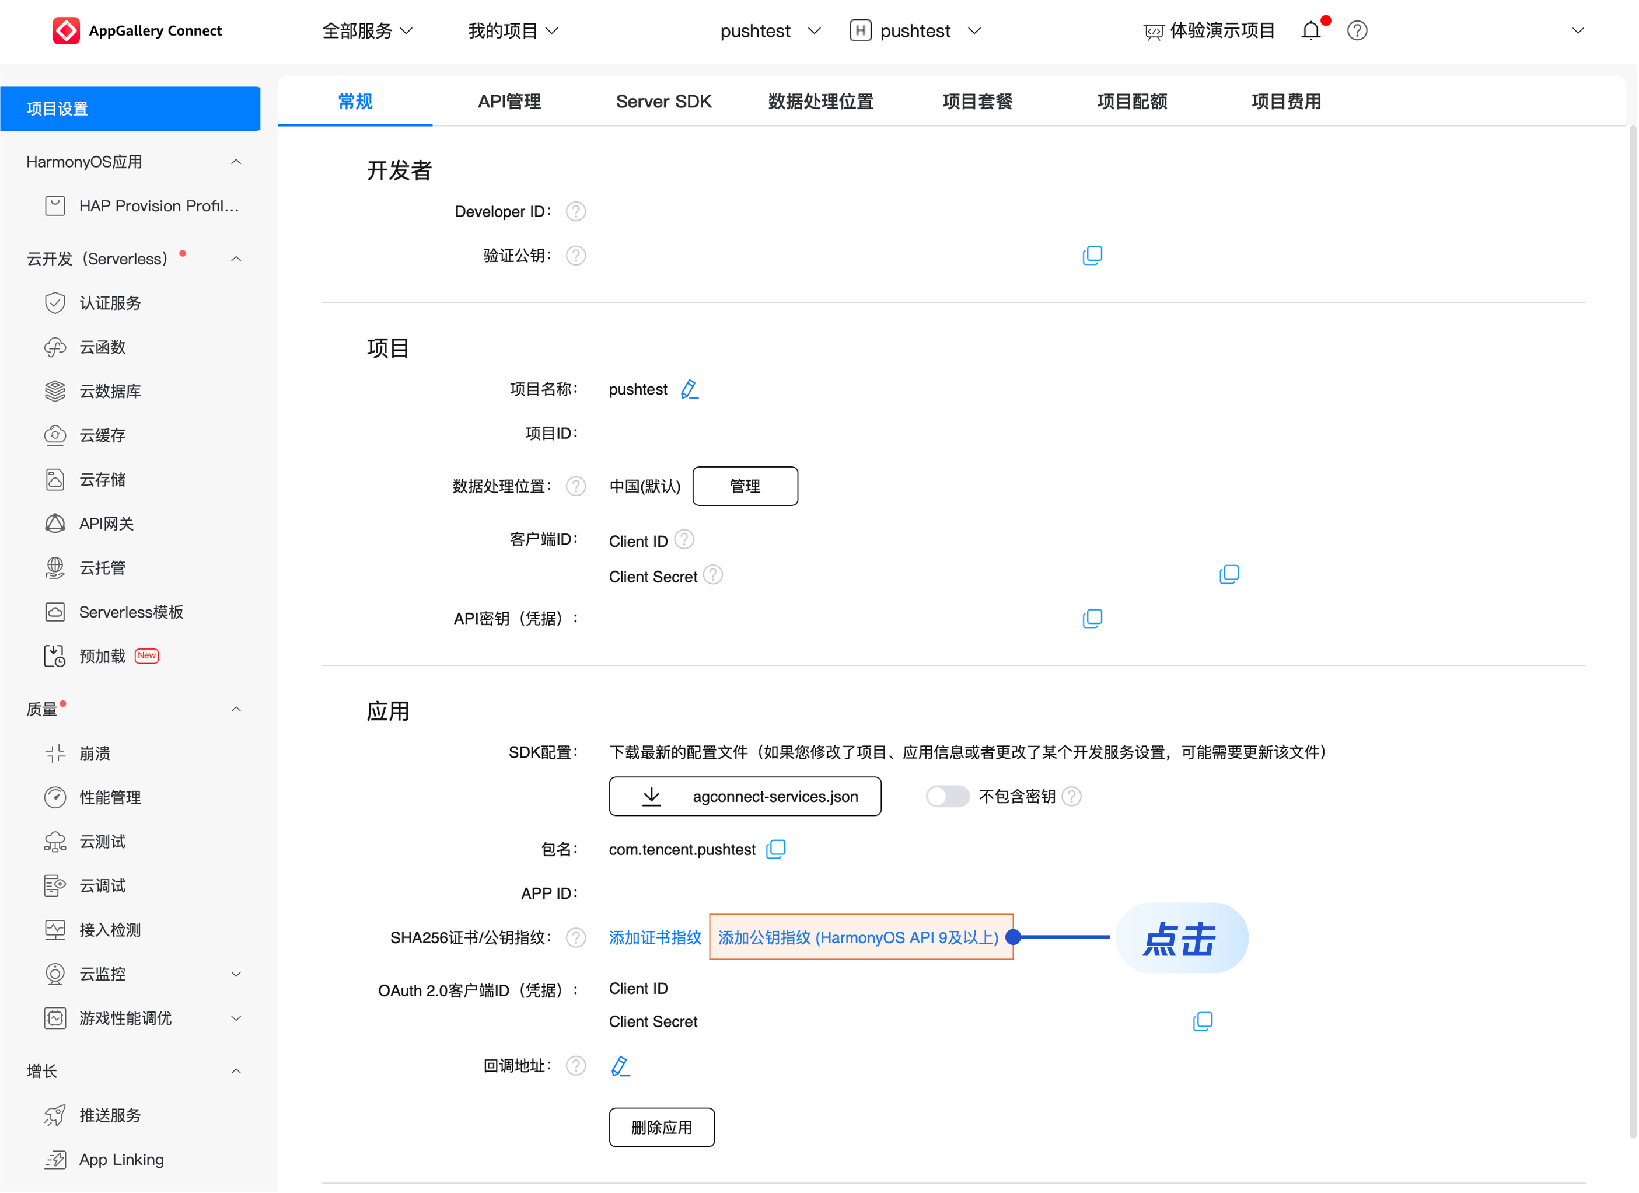Open the pushtest project selector dropdown
The height and width of the screenshot is (1193, 1639).
tap(772, 30)
